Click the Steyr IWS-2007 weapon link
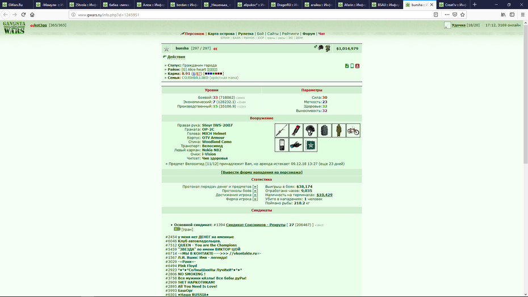 tap(217, 126)
